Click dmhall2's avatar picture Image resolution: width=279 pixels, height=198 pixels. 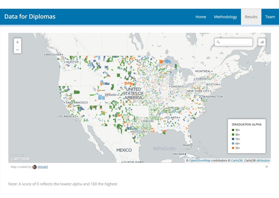pyautogui.click(x=35, y=167)
